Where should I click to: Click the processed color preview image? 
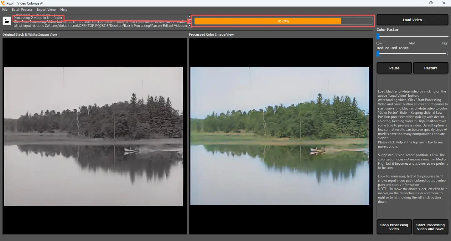pyautogui.click(x=280, y=136)
